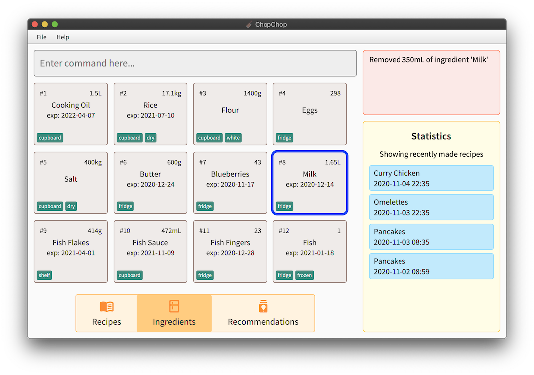The height and width of the screenshot is (375, 534).
Task: Click Salt quantity 400kg
Action: 93,162
